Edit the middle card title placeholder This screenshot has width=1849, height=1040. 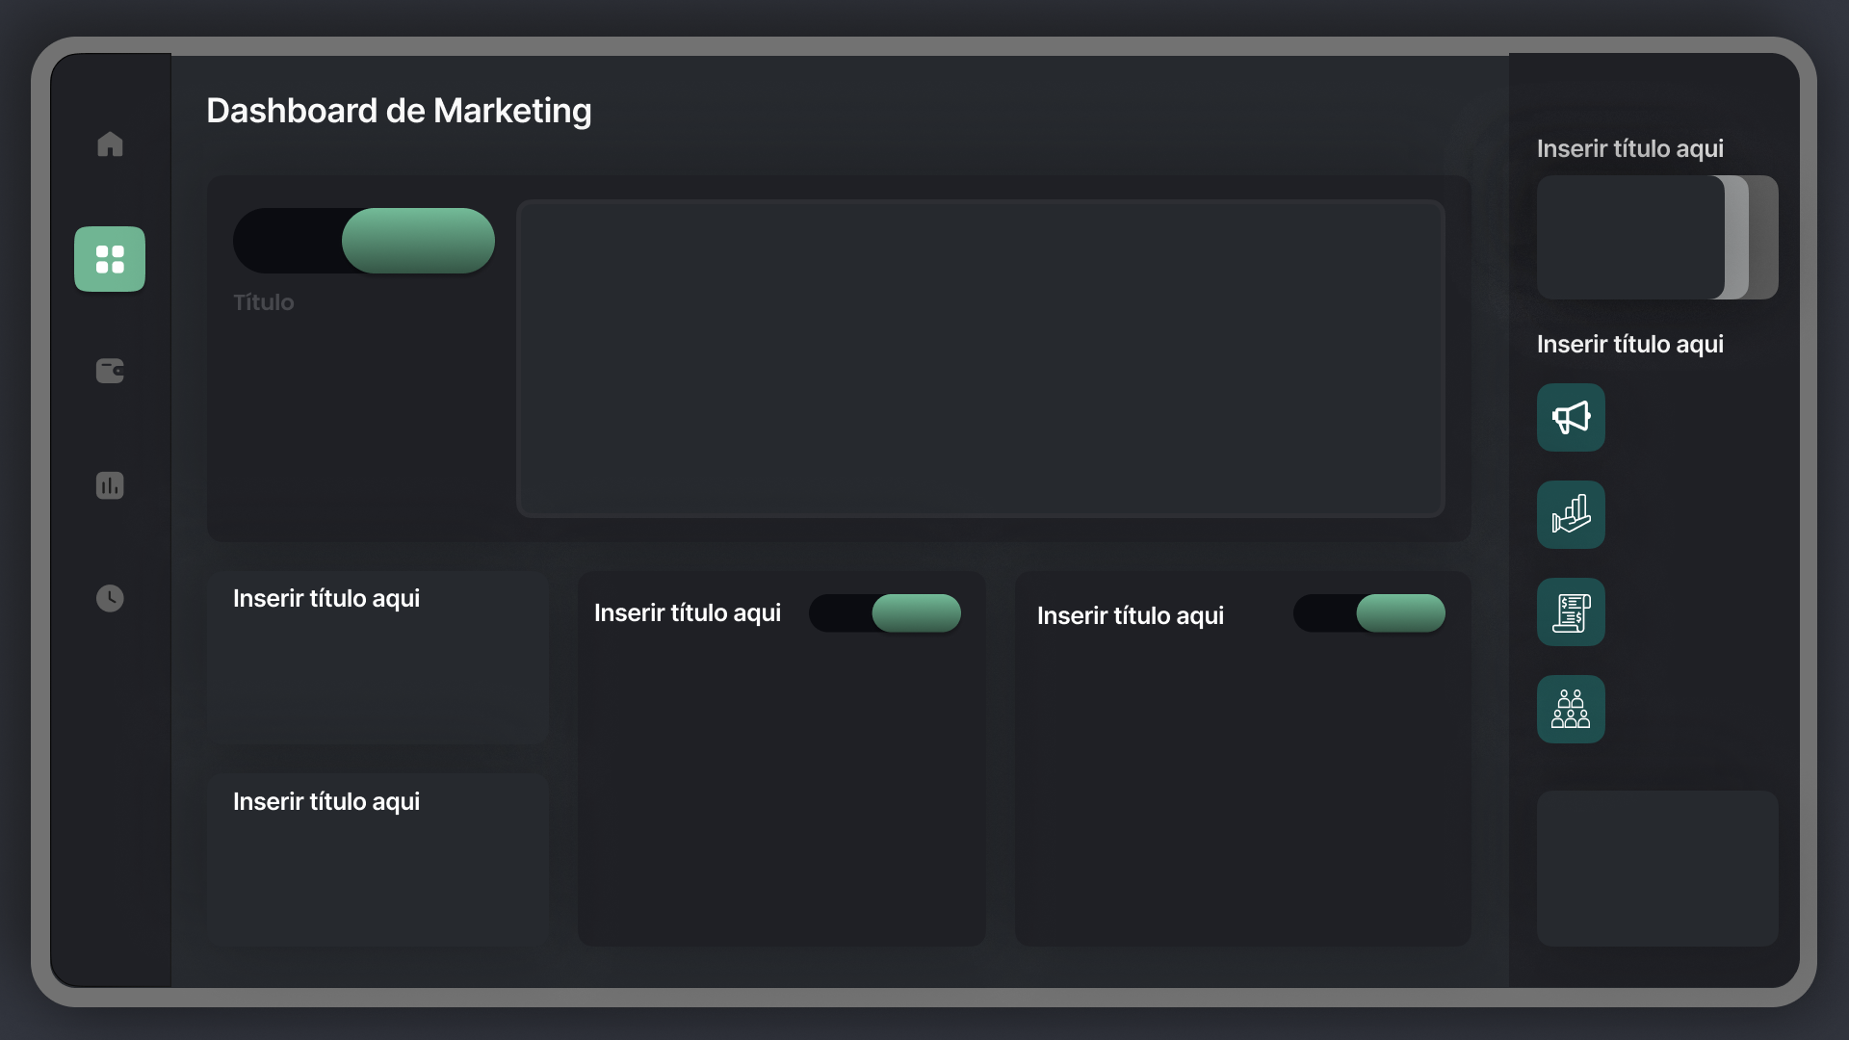coord(688,612)
